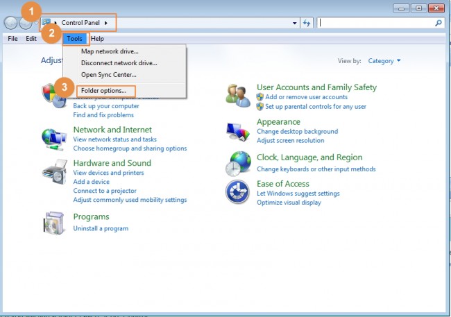This screenshot has height=317, width=451.
Task: Open Choose homegroup and sharing options
Action: (x=130, y=148)
